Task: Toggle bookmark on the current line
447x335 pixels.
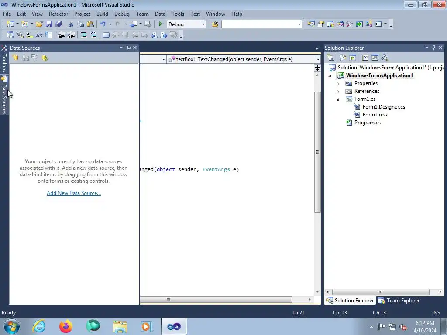Action: tap(106, 35)
